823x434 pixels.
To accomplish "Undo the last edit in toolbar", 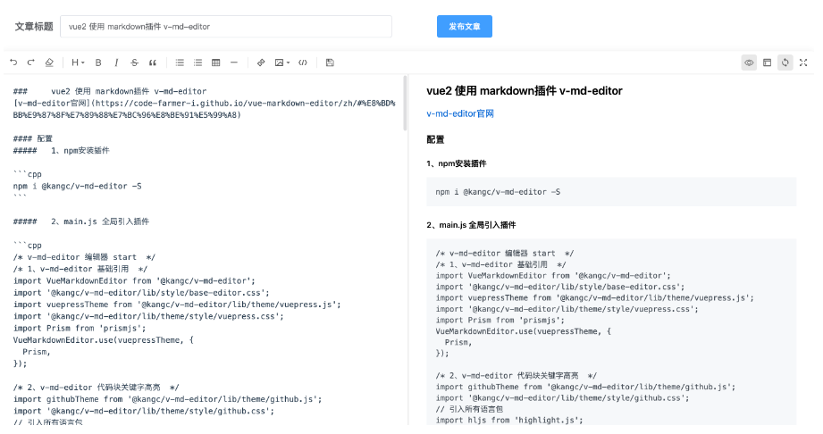I will [x=13, y=63].
